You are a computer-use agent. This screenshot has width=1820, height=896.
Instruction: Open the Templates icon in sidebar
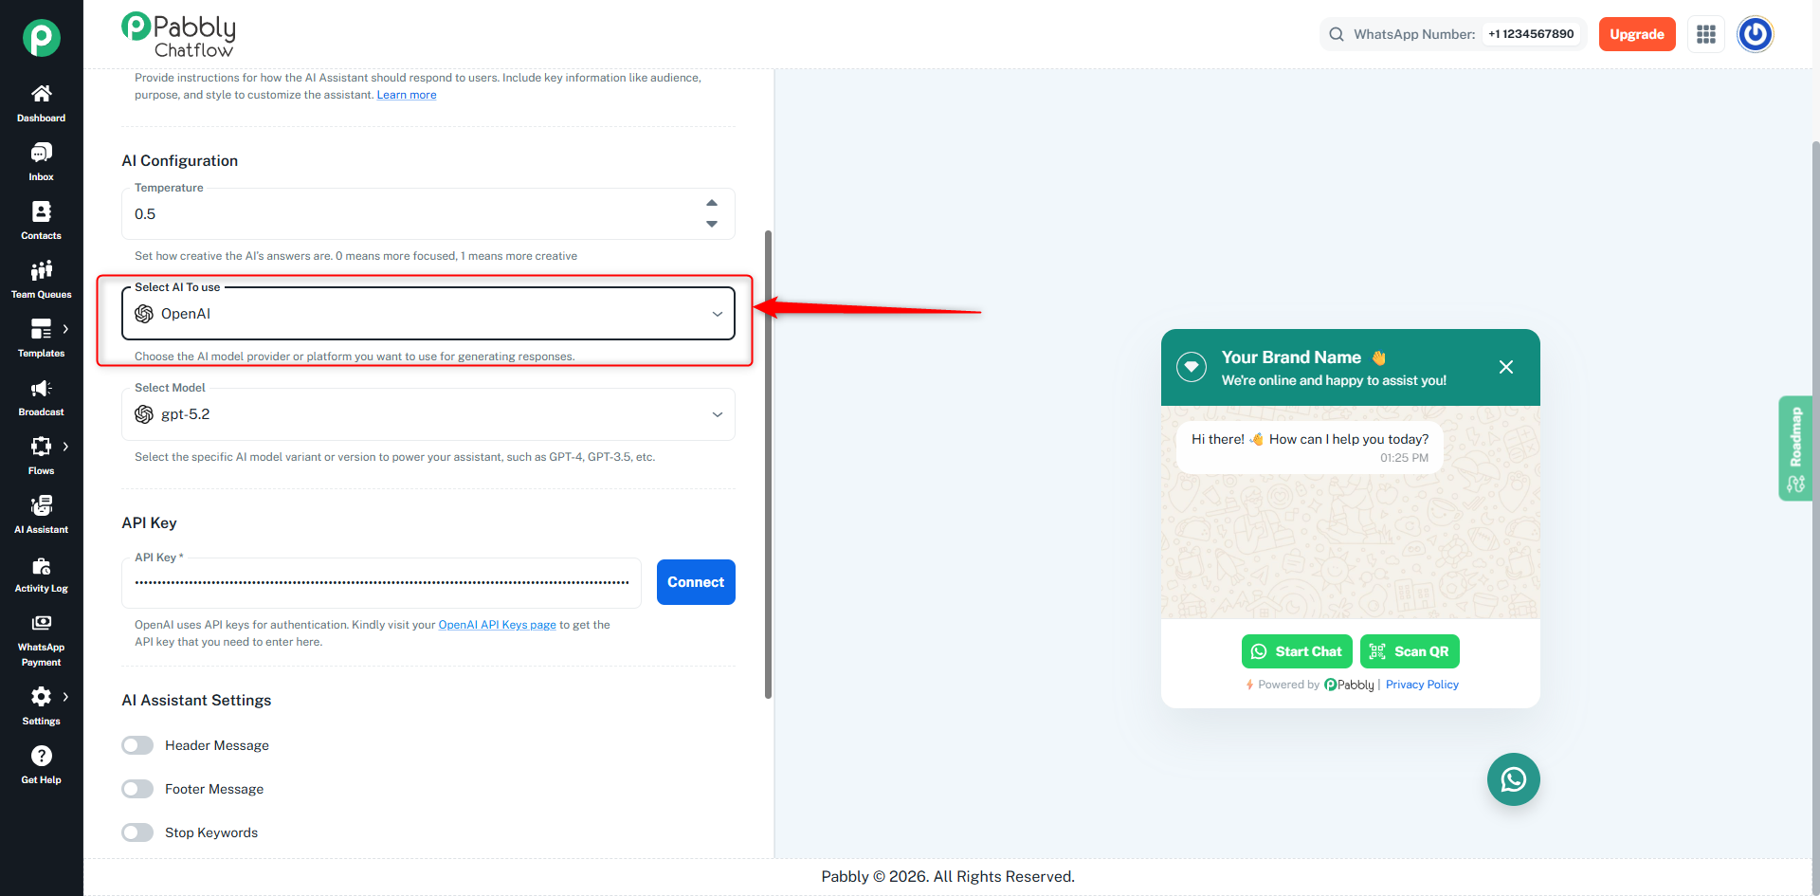tap(41, 329)
